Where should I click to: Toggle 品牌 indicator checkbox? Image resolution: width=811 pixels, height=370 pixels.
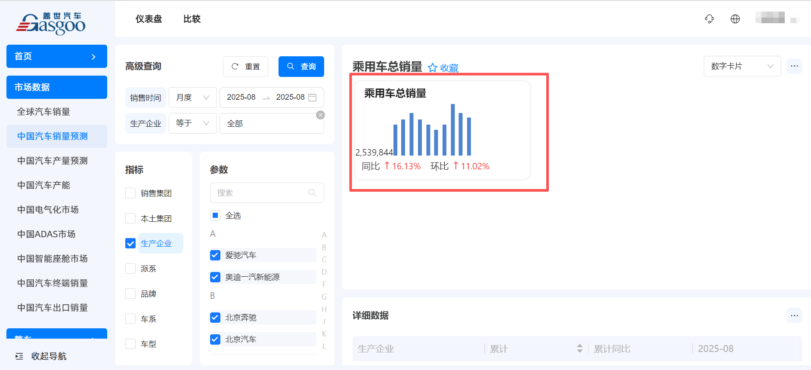click(130, 294)
